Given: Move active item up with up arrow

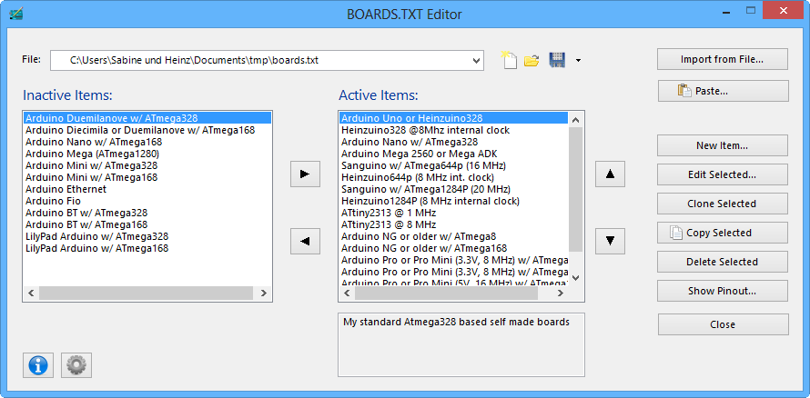Looking at the screenshot, I should (x=610, y=174).
